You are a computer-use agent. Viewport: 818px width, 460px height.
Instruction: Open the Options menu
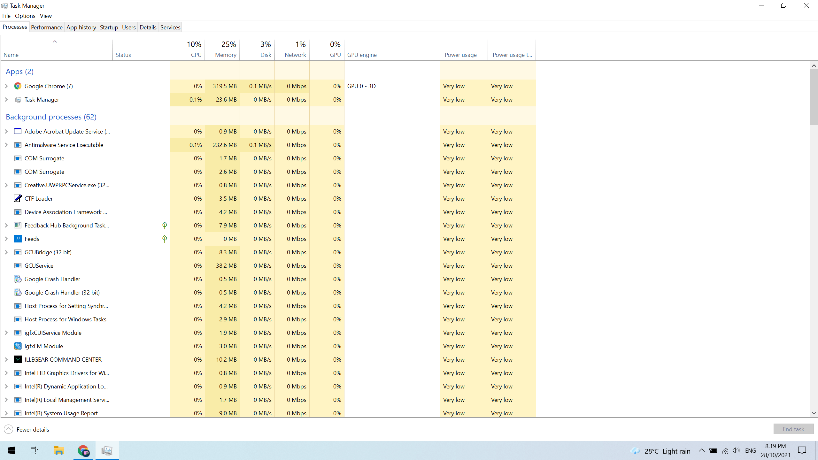(x=25, y=16)
